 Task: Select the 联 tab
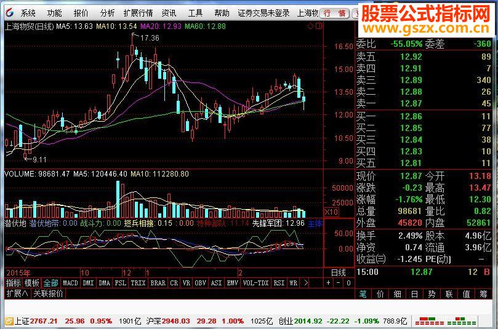coord(449,294)
